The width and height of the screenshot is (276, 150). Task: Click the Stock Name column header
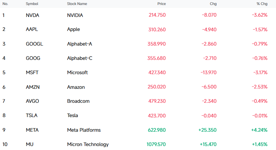[77, 4]
